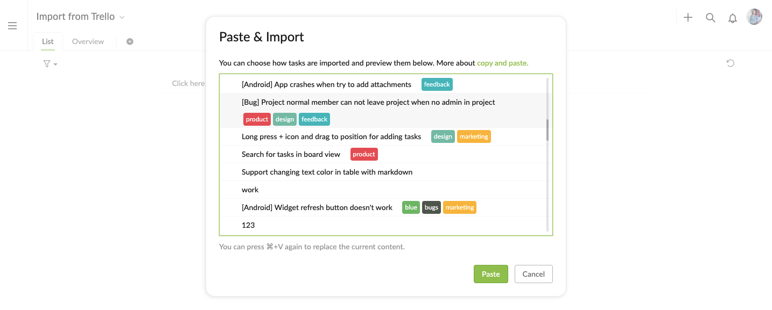
Task: Select '[Android] App crashes when try to add attachments'
Action: (x=326, y=84)
